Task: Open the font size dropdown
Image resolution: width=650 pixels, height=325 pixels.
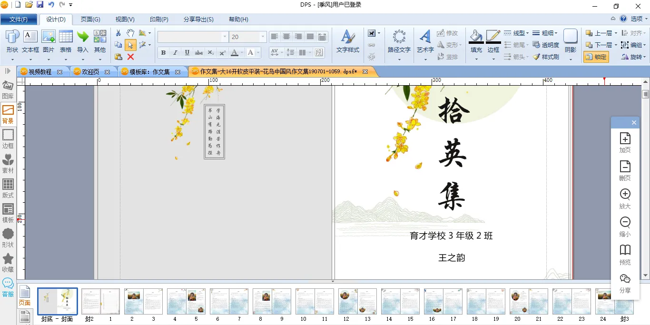Action: (263, 37)
